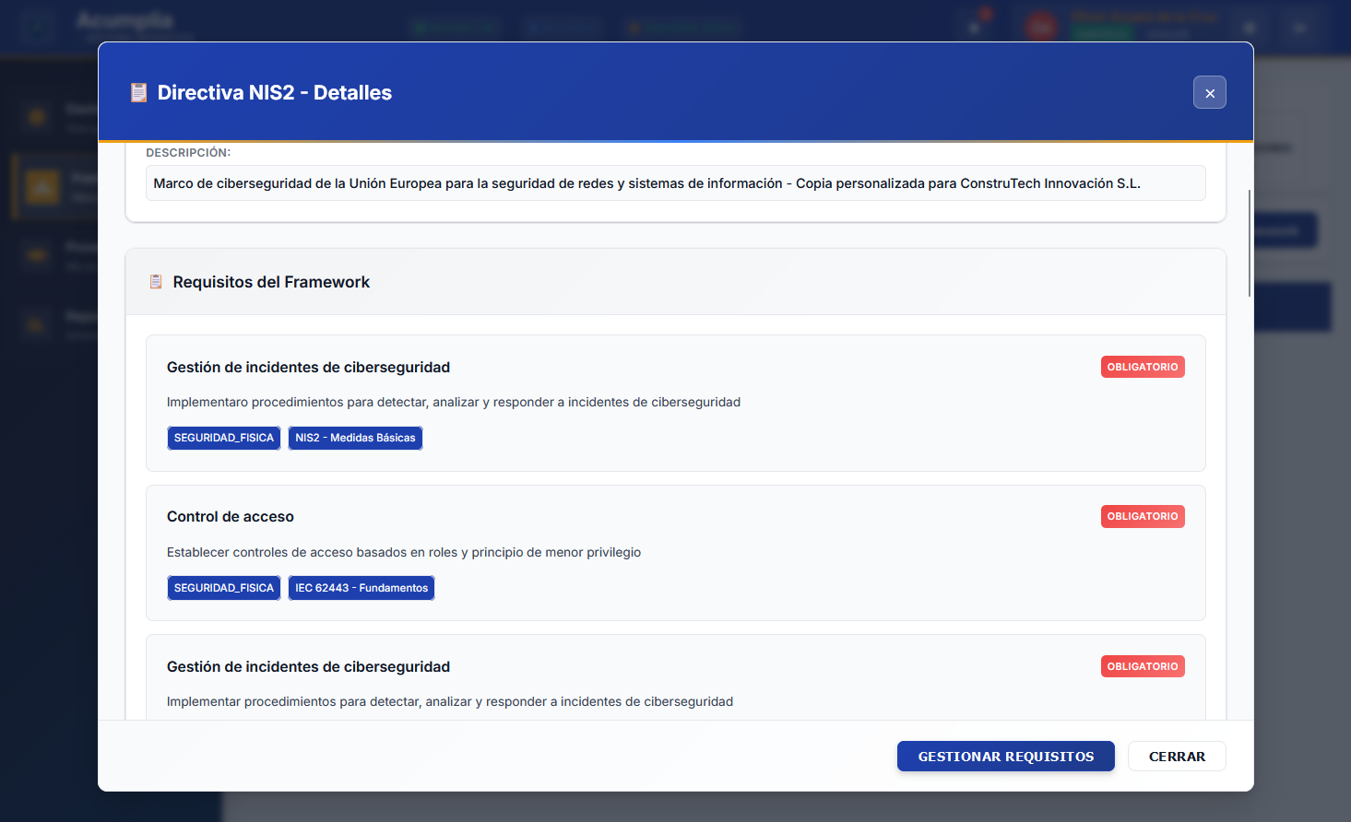Image resolution: width=1351 pixels, height=822 pixels.
Task: Click the OBLIGATORIO badge on Control de acceso
Action: [x=1142, y=517]
